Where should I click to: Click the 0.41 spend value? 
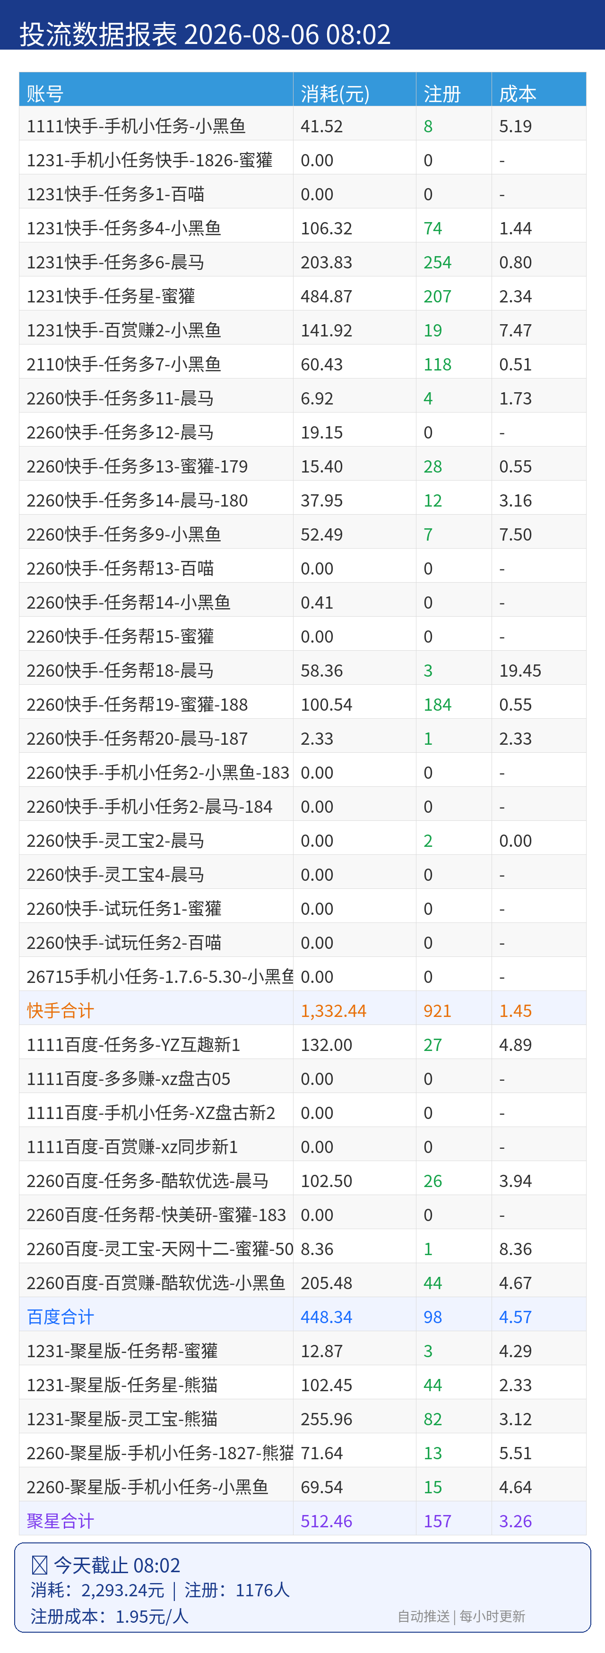317,603
